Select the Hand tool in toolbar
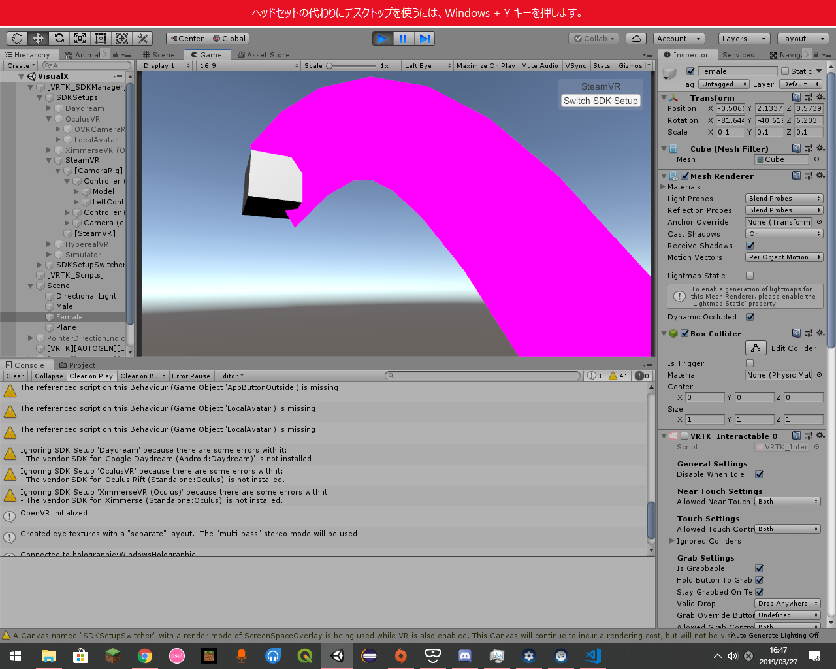Viewport: 836px width, 669px height. (17, 39)
